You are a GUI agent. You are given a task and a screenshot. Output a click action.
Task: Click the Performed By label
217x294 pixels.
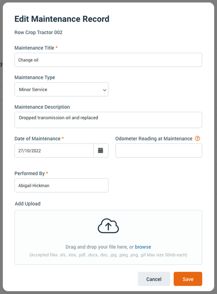coord(30,174)
